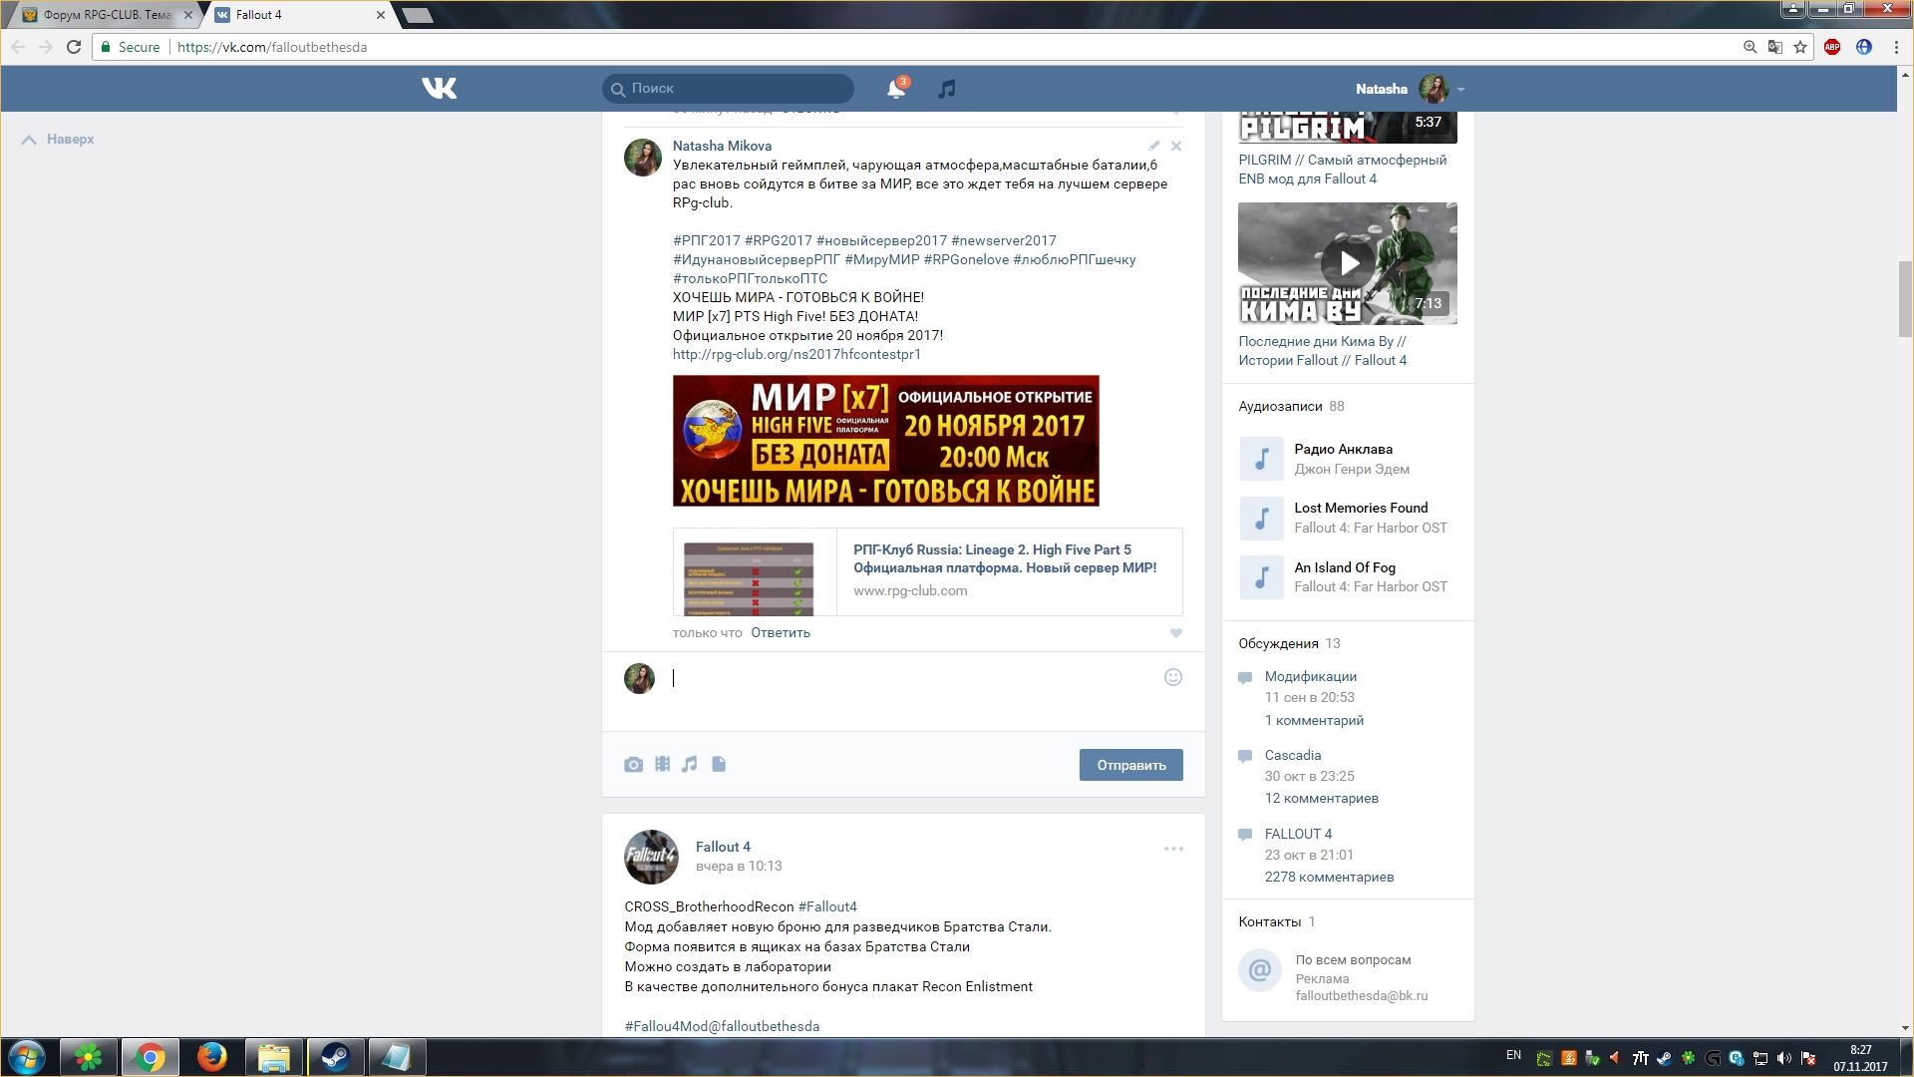Click the Fallout 4 post author name

pyautogui.click(x=723, y=847)
